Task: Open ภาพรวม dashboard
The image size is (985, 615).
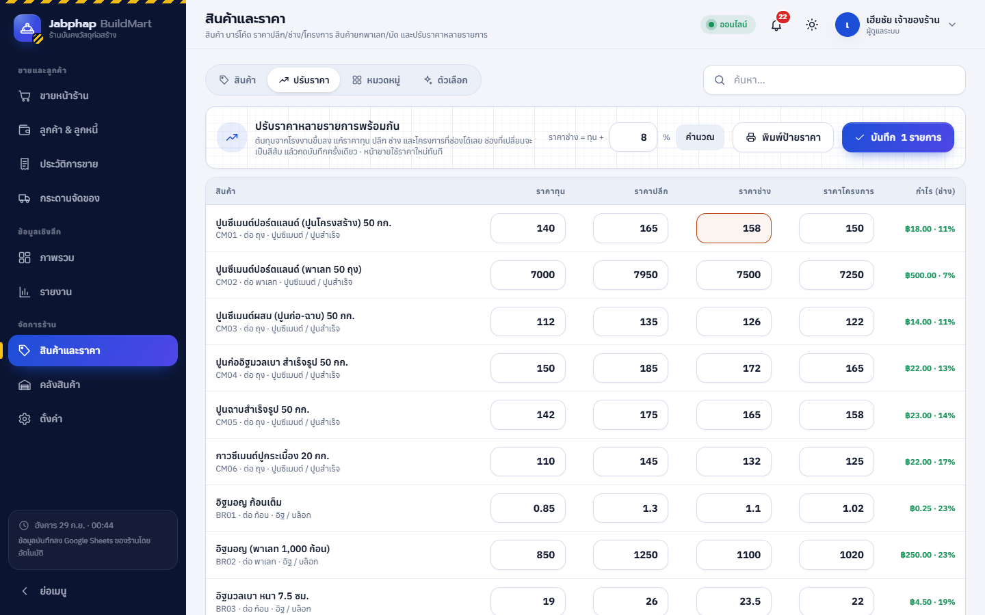Action: (x=93, y=258)
